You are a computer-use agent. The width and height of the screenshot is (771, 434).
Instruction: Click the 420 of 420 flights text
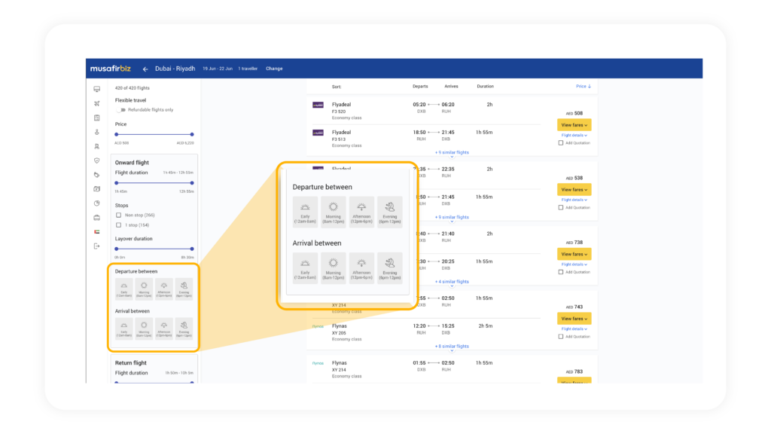click(x=133, y=88)
